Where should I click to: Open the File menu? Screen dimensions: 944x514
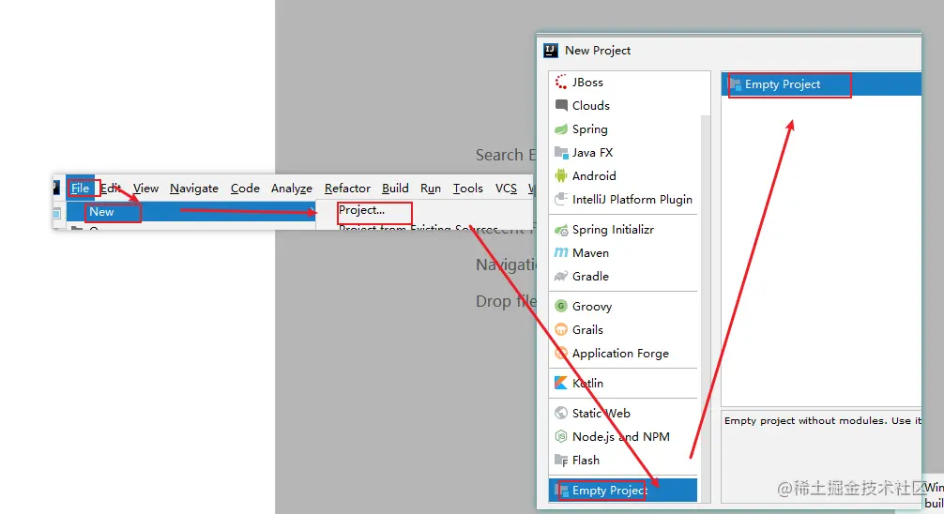pyautogui.click(x=80, y=189)
